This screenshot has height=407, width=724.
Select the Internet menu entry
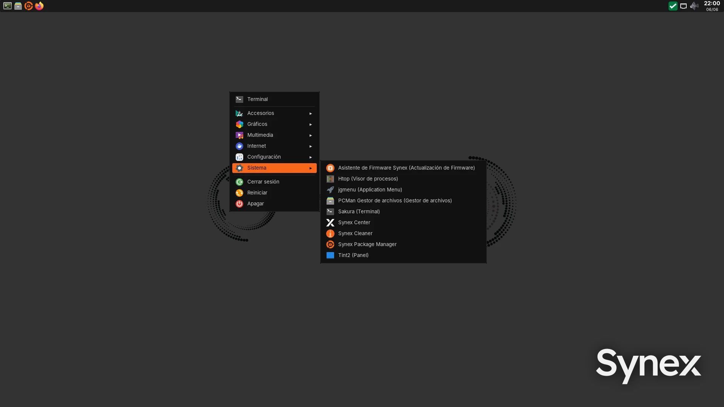(x=275, y=146)
